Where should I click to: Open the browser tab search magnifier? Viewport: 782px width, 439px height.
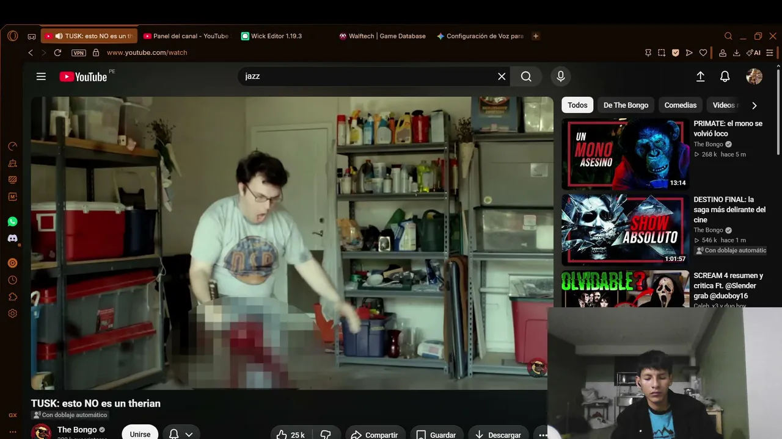coord(728,36)
